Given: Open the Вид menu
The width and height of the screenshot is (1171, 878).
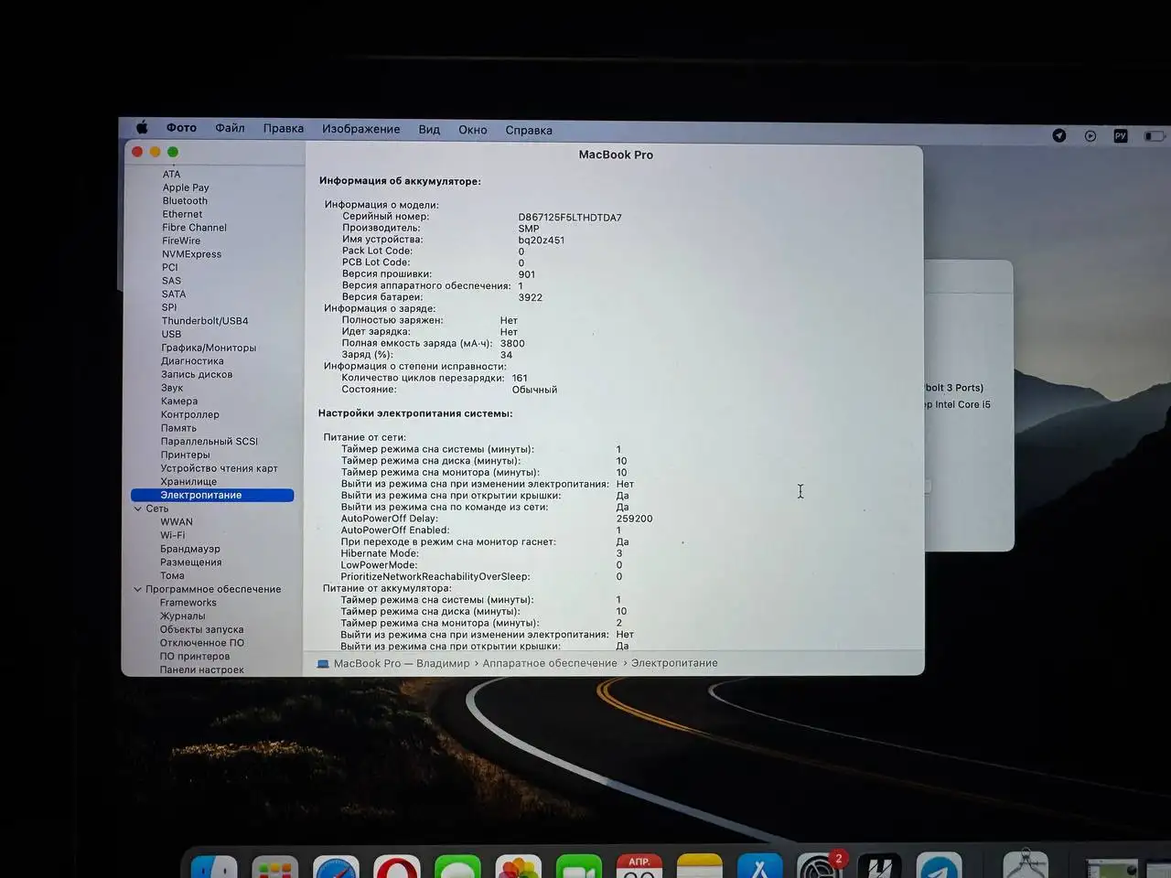Looking at the screenshot, I should point(429,130).
